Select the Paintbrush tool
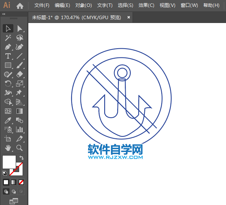Image resolution: width=226 pixels, height=205 pixels. (20, 65)
